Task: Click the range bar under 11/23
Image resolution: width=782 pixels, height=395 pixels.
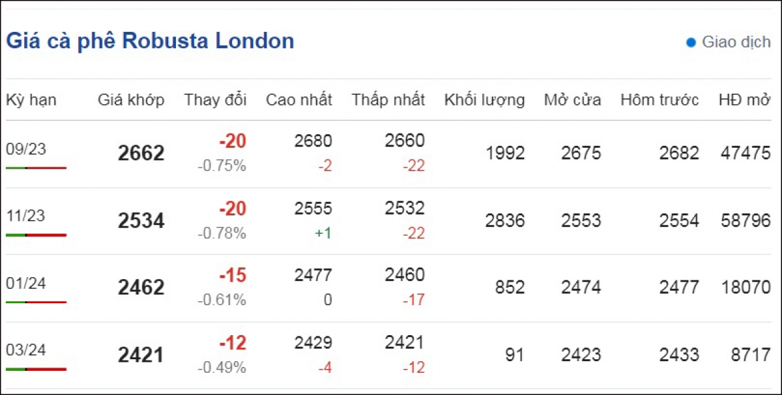Action: tap(36, 235)
